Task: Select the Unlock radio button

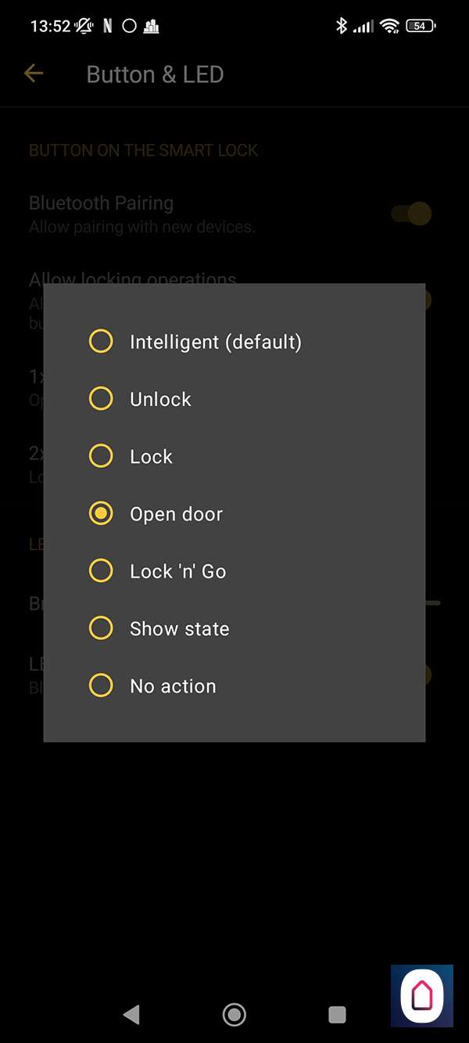Action: 101,399
